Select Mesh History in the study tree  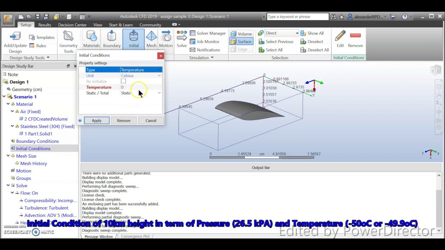click(x=33, y=163)
